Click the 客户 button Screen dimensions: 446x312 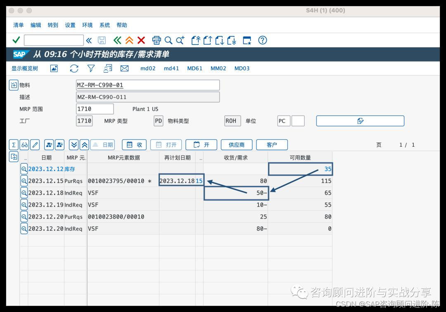[x=272, y=145]
